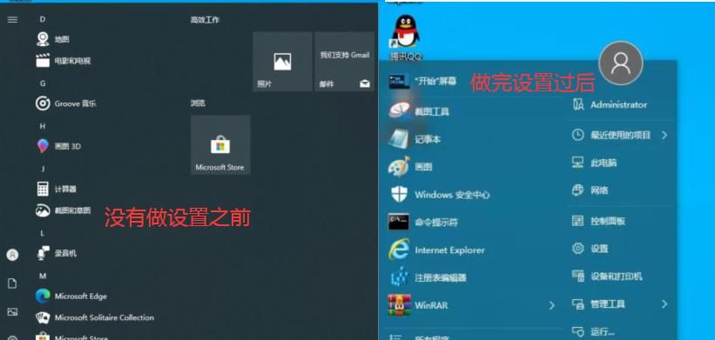
Task: Open the 腾讯QQ desktop shortcut
Action: point(405,37)
